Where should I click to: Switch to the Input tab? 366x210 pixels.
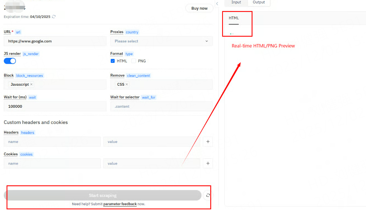(x=236, y=2)
